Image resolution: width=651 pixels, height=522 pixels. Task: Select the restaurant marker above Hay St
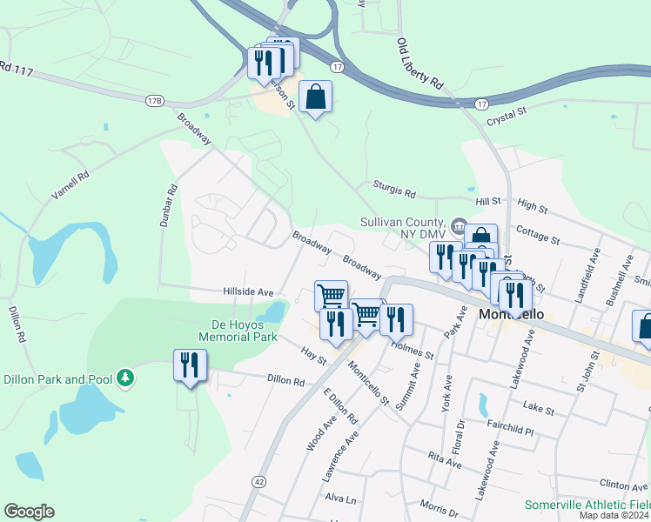click(336, 325)
